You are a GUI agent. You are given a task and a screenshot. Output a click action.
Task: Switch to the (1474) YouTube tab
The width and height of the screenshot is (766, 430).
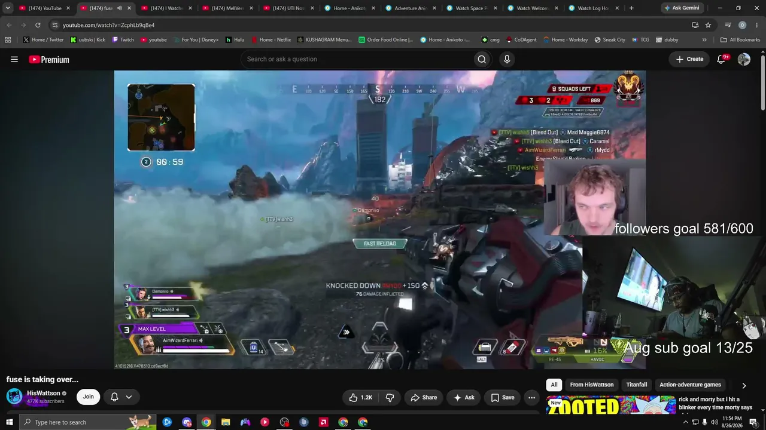45,8
